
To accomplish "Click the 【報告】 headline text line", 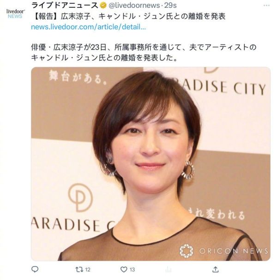I will coord(129,17).
